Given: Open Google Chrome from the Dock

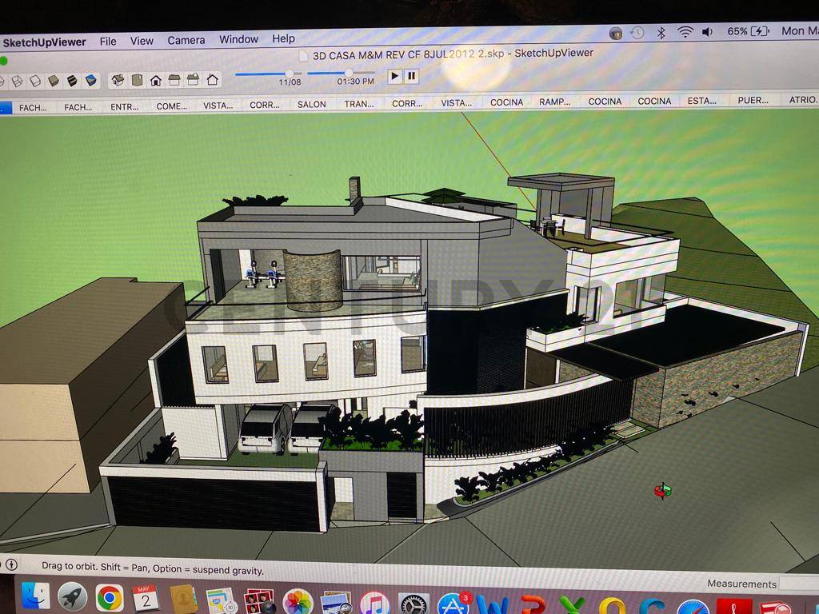Looking at the screenshot, I should [110, 597].
